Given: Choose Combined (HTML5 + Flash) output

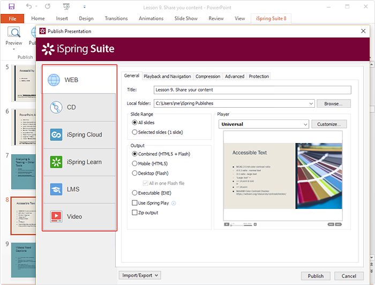Looking at the screenshot, I should coord(134,154).
